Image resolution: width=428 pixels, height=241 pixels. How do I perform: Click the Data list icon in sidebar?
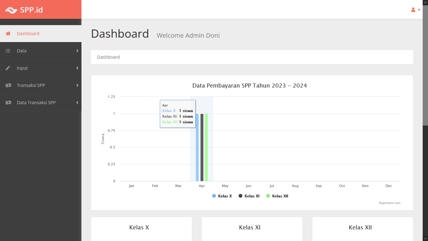point(8,51)
